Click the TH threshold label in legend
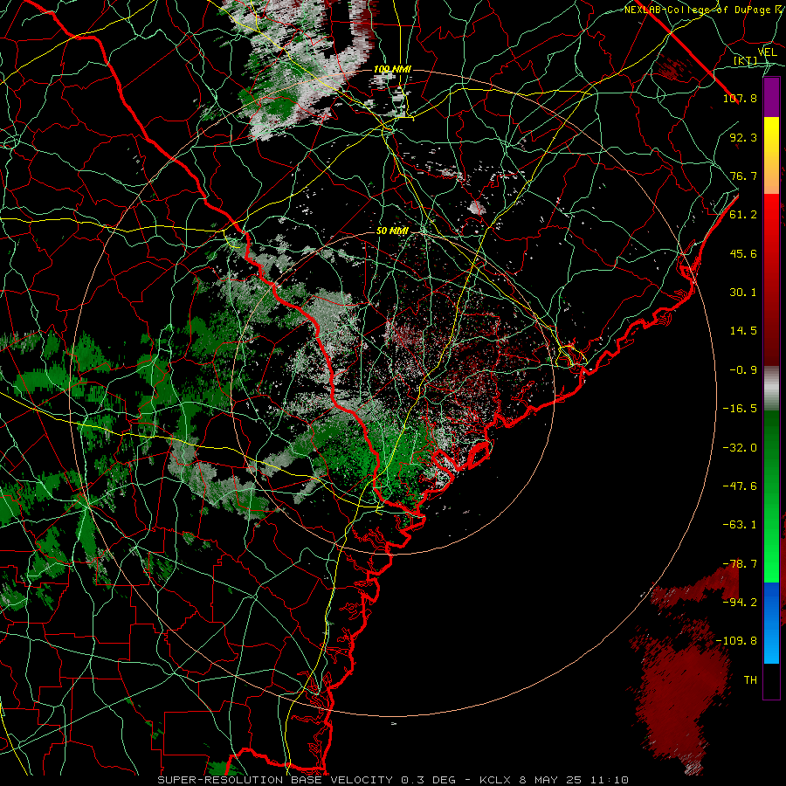786x786 pixels. tap(750, 680)
